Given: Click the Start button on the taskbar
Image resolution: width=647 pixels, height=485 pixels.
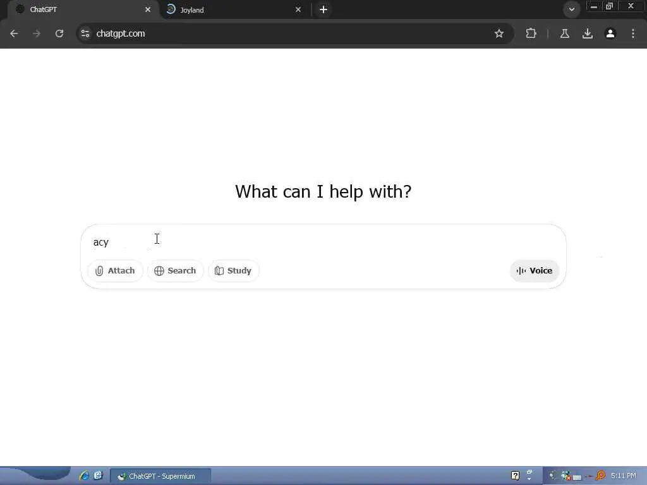Looking at the screenshot, I should pos(35,476).
